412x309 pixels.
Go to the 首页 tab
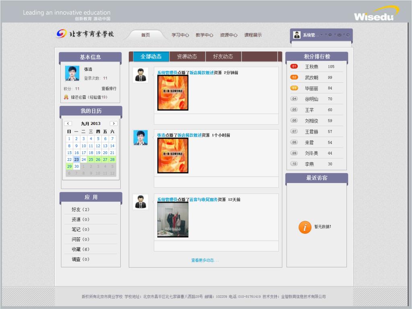pos(146,35)
